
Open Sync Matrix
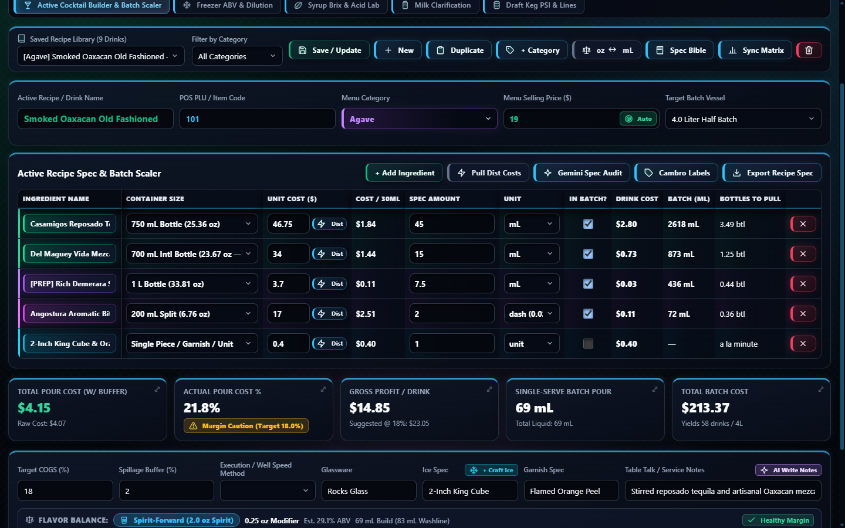(x=755, y=50)
